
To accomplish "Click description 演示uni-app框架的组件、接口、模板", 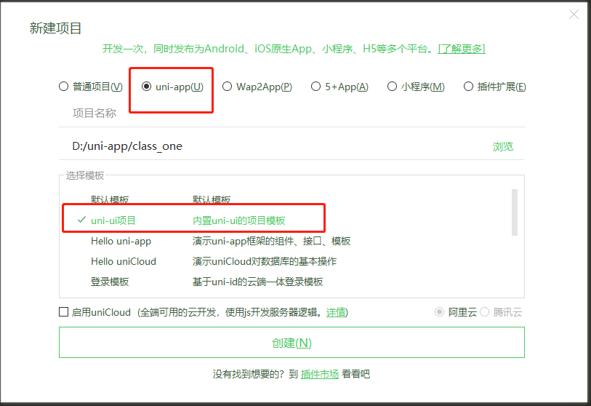I will click(x=271, y=241).
